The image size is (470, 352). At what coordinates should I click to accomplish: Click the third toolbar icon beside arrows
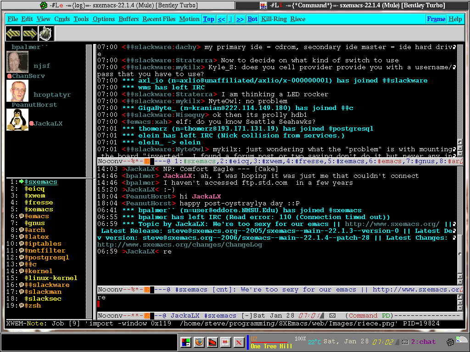tap(46, 33)
